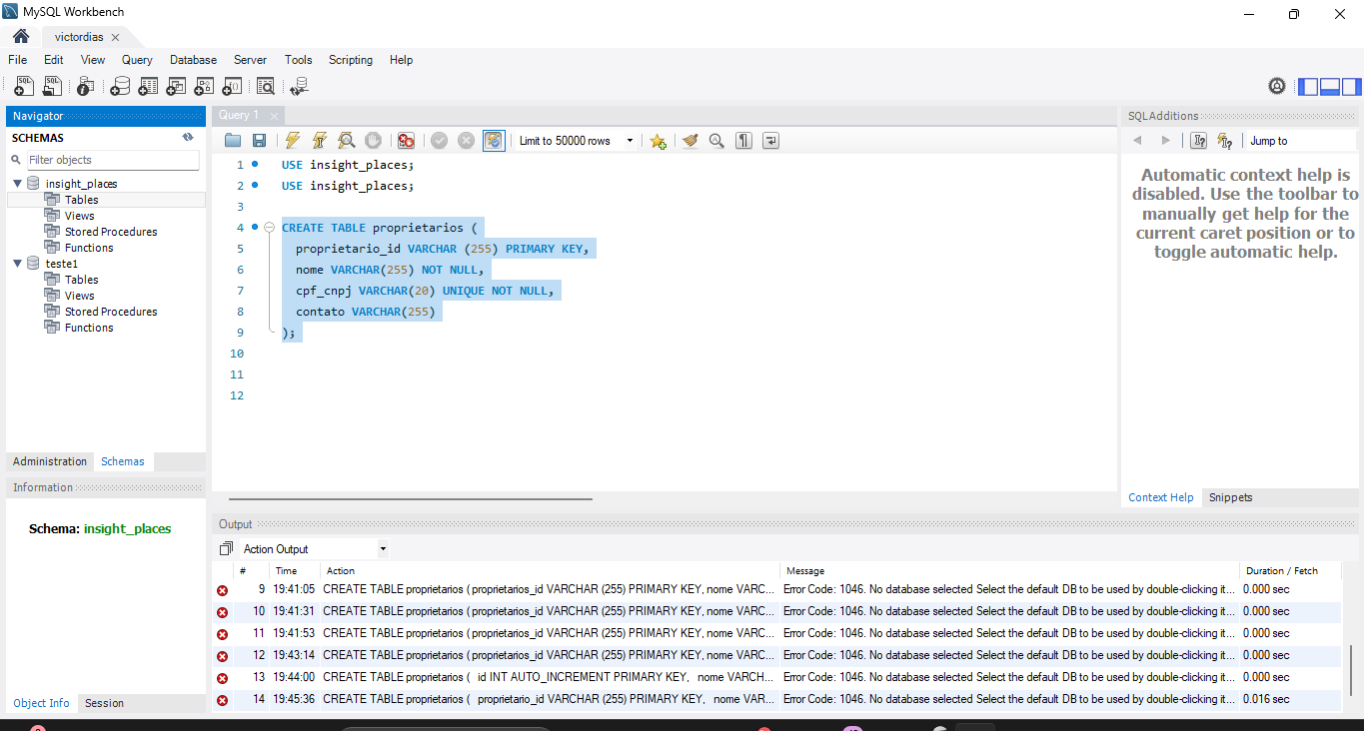Select output row 14 at 19:45:36
Viewport: 1364px width, 731px height.
pos(777,699)
